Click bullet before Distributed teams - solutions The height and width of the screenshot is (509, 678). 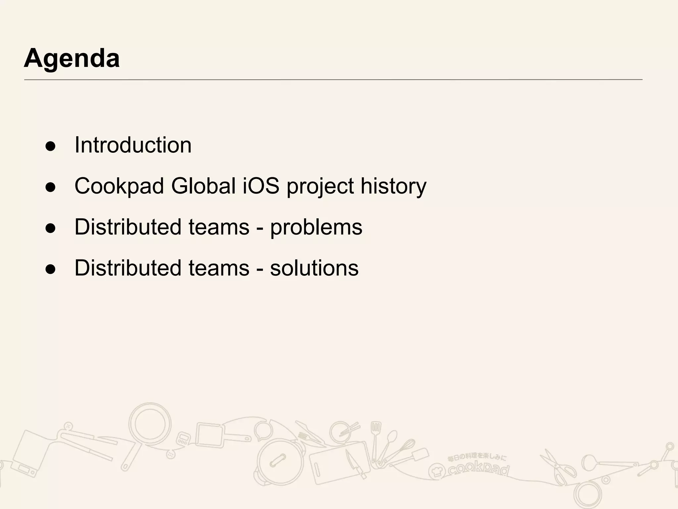point(51,269)
